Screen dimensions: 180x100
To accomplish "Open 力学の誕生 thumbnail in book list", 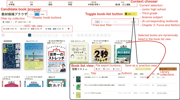I will click(78, 79).
